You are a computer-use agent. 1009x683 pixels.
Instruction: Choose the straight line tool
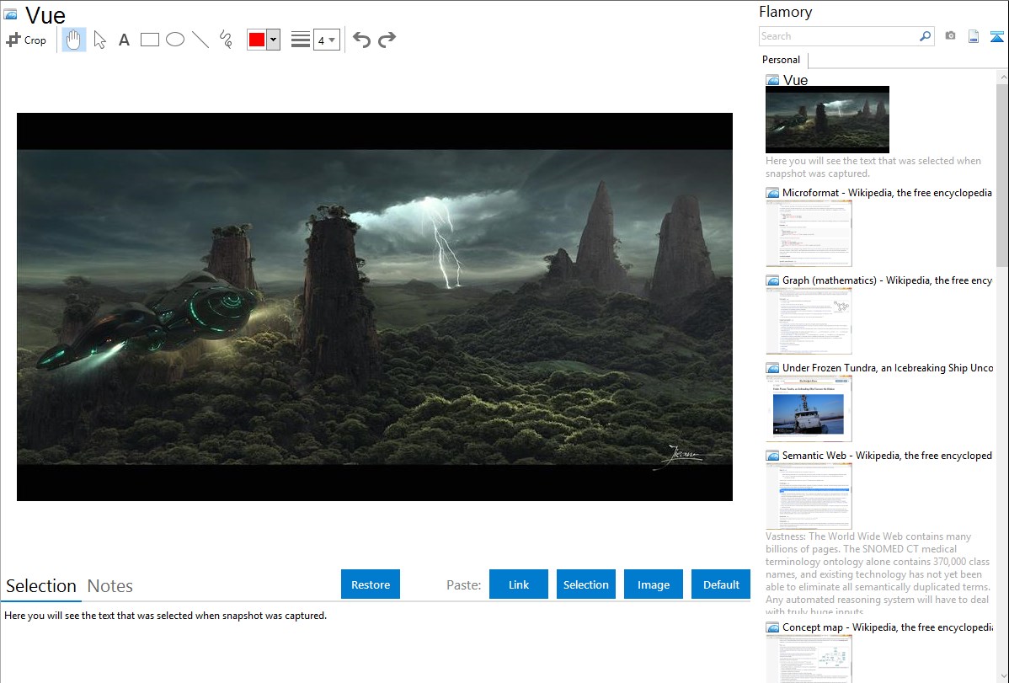(200, 40)
